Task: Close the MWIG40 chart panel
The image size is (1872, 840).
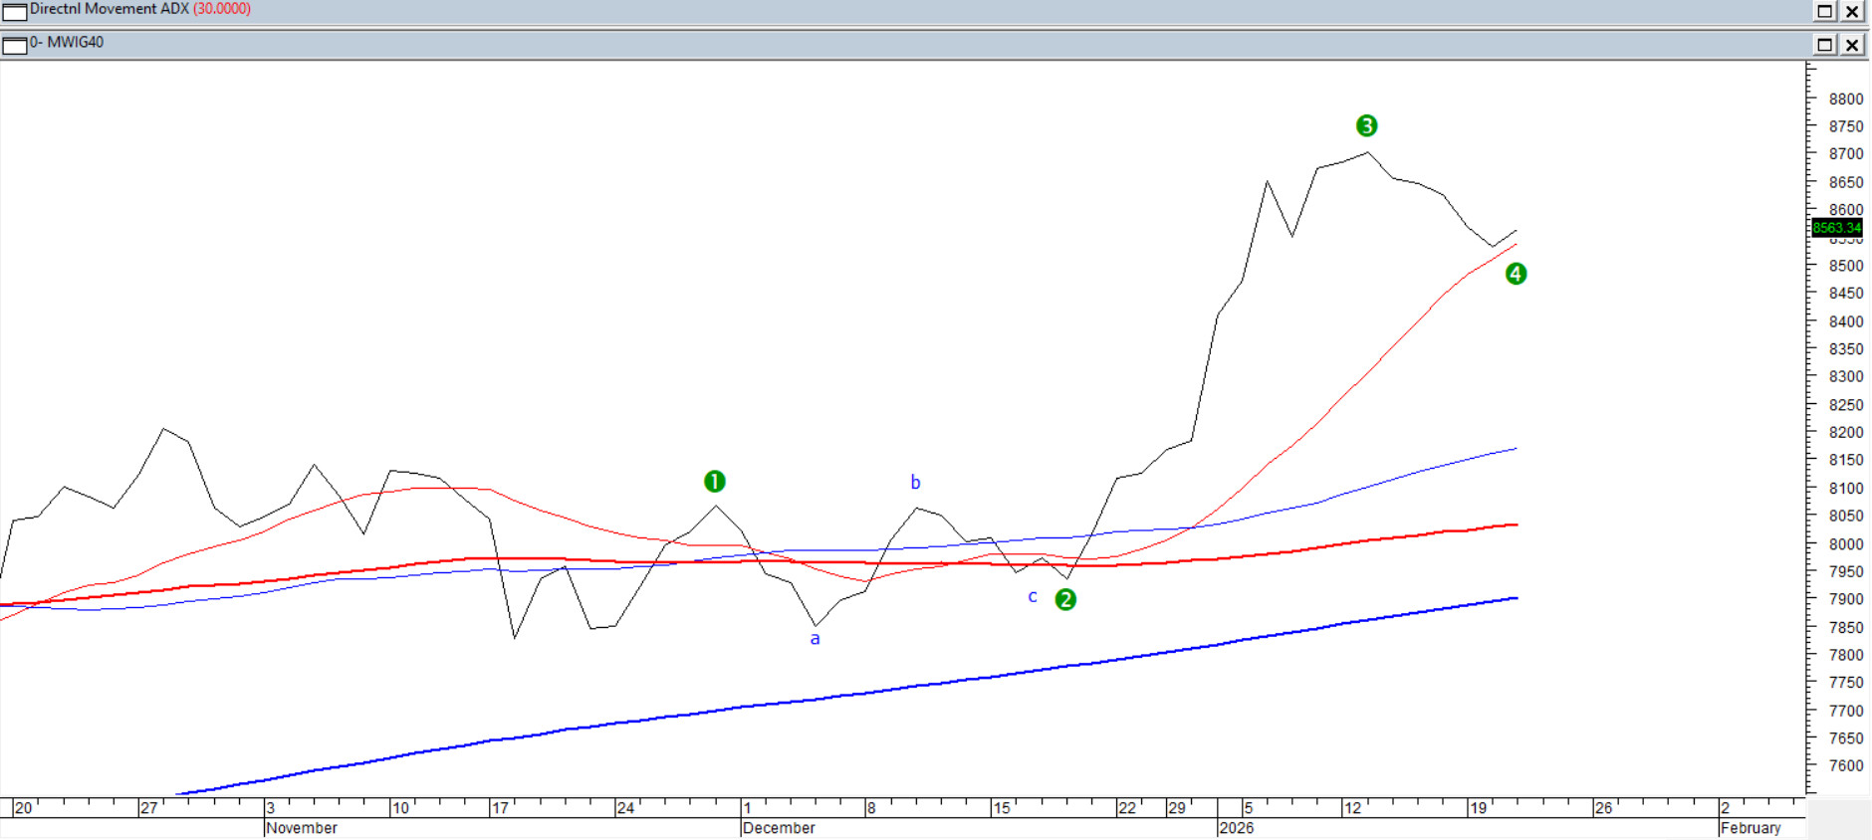Action: (1852, 45)
